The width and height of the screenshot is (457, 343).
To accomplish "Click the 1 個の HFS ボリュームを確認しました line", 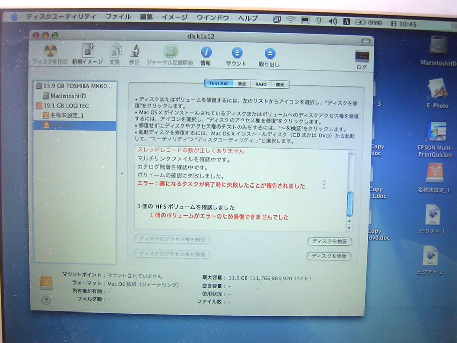I will coord(186,207).
